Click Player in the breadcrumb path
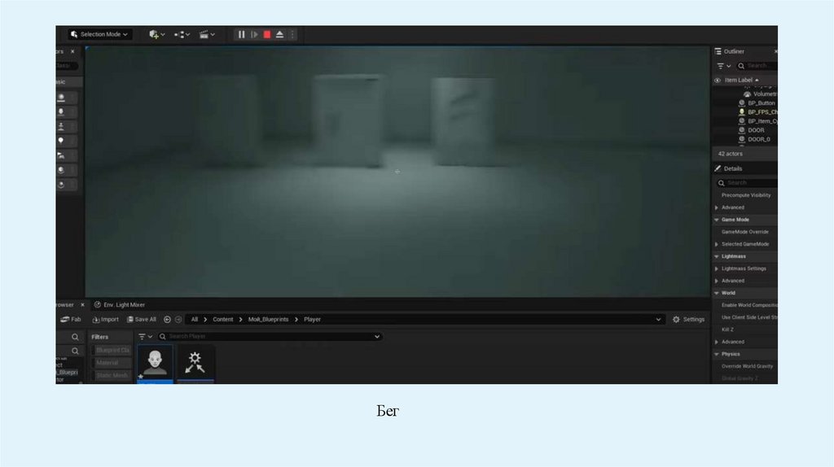834x467 pixels. click(x=312, y=319)
